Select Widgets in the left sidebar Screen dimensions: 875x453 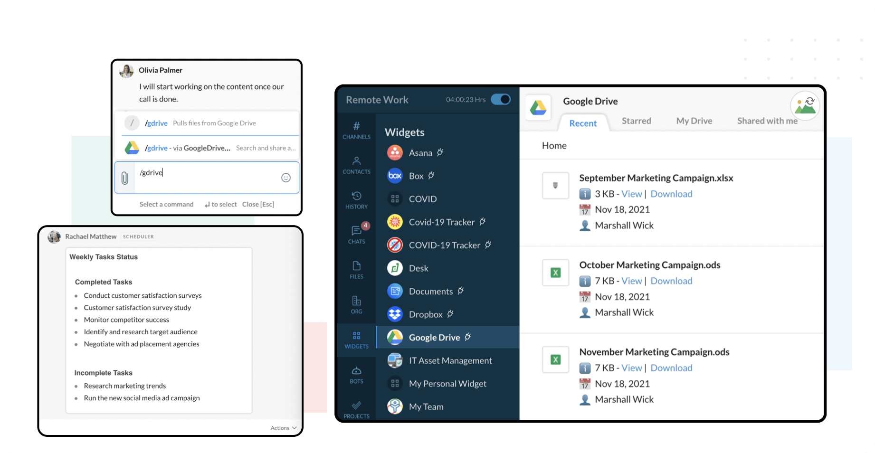pos(356,340)
